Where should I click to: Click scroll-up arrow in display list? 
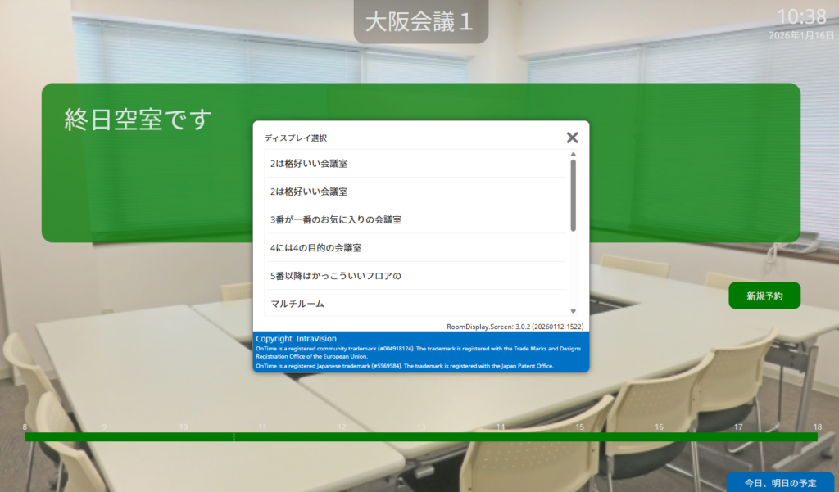click(573, 154)
